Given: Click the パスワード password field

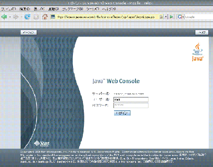Looking at the screenshot, I should pyautogui.click(x=131, y=105).
